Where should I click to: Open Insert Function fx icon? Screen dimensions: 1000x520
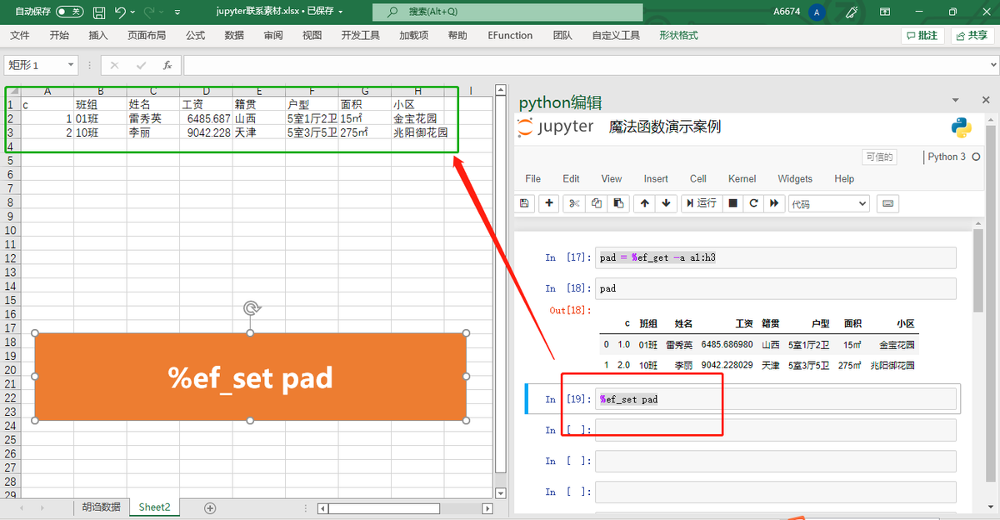pos(167,65)
